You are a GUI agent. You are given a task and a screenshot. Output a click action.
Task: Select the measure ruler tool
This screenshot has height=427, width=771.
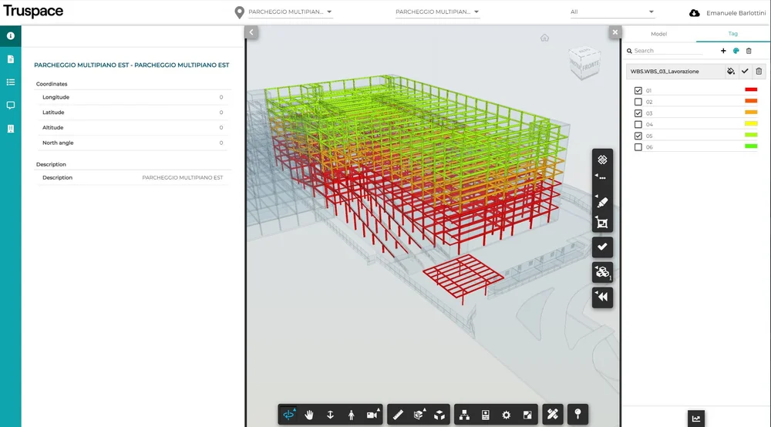tap(398, 415)
